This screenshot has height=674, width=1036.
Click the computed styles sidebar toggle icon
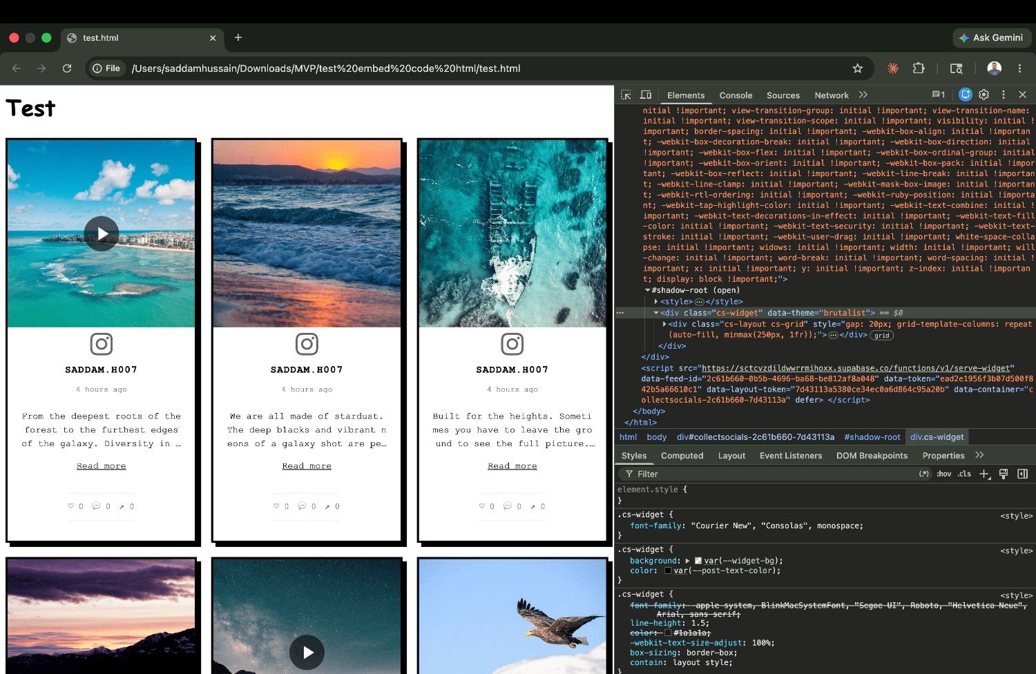pos(1023,474)
